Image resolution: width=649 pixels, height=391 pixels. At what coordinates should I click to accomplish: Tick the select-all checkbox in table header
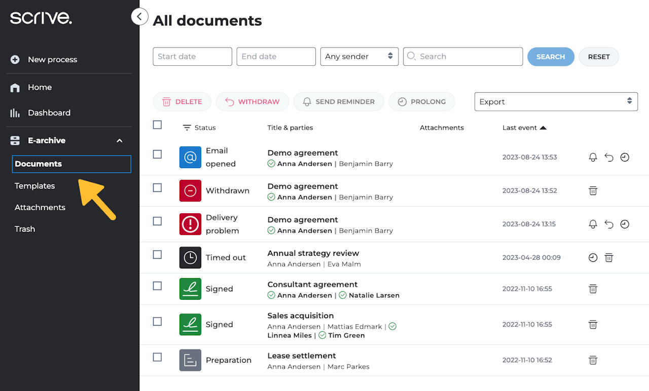(x=157, y=125)
